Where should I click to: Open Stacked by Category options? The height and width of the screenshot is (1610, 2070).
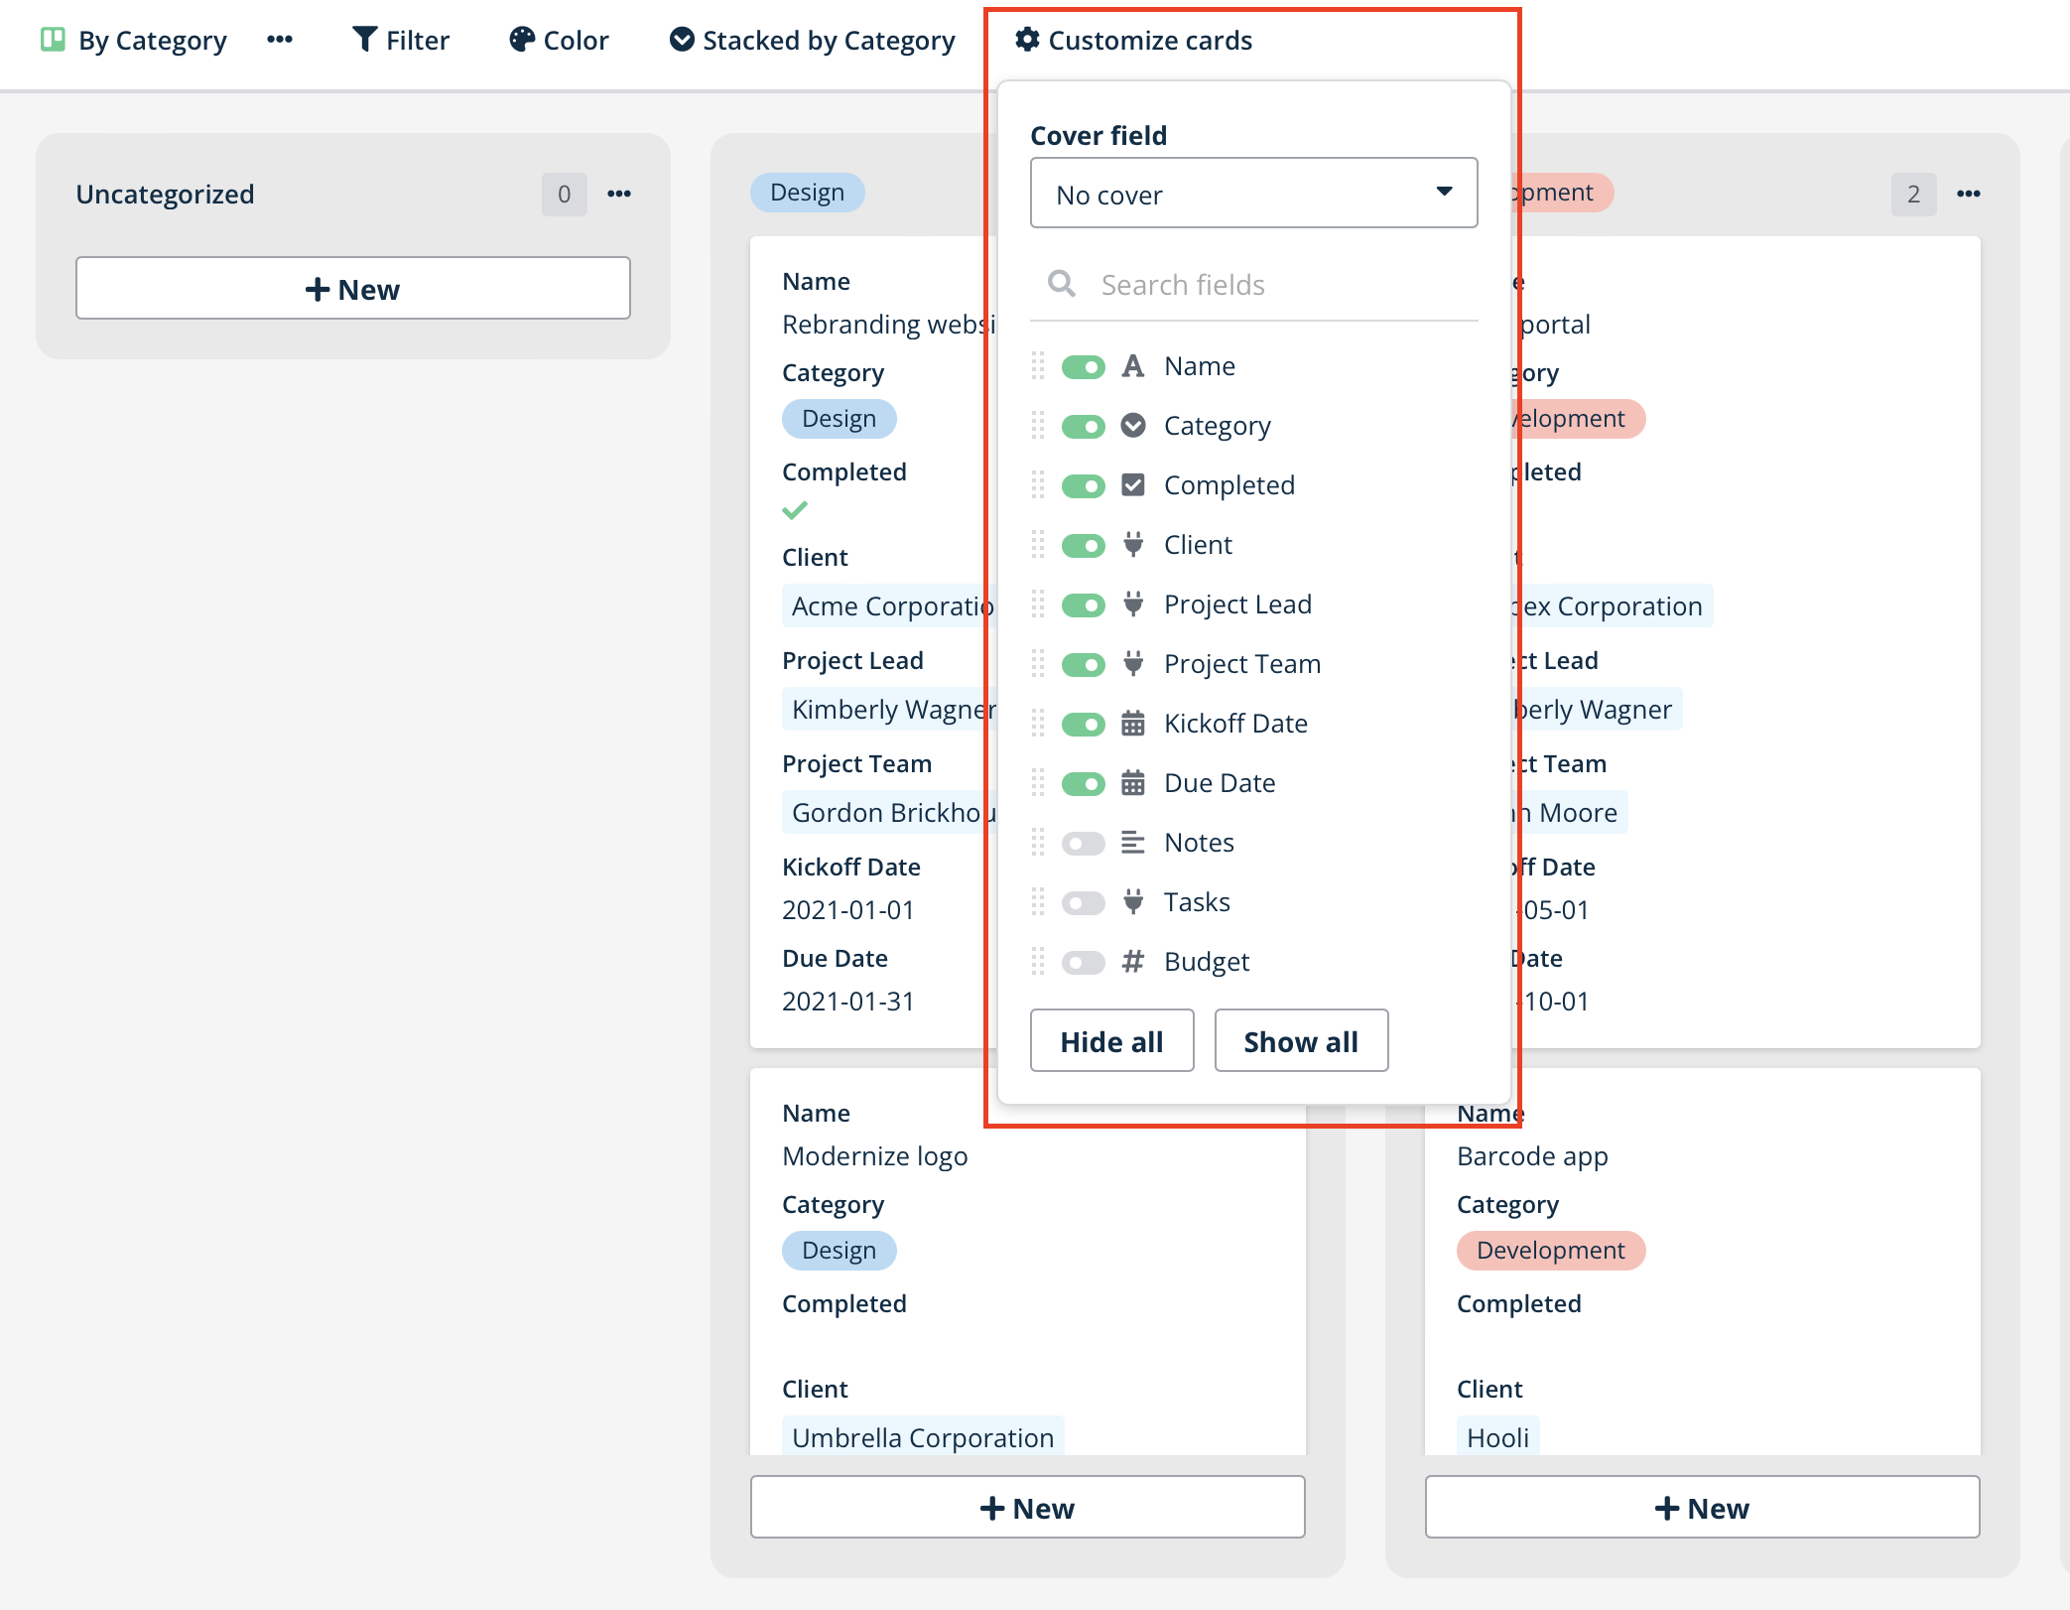[x=812, y=40]
